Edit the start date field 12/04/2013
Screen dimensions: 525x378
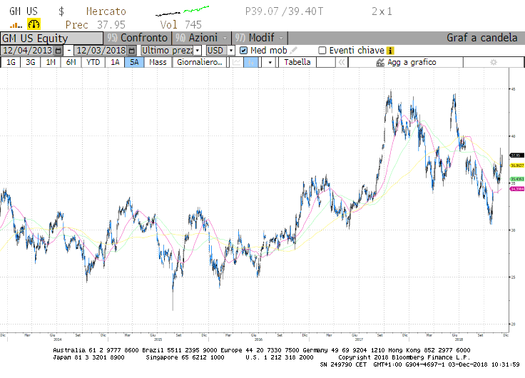(28, 51)
